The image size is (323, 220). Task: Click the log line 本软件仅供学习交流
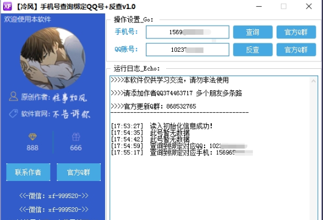pos(170,80)
